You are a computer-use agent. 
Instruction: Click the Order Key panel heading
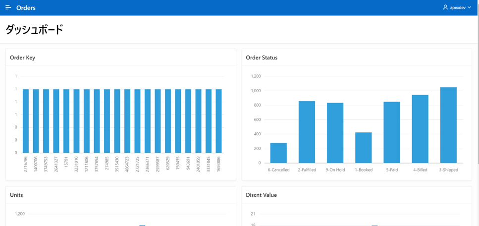[x=22, y=57]
